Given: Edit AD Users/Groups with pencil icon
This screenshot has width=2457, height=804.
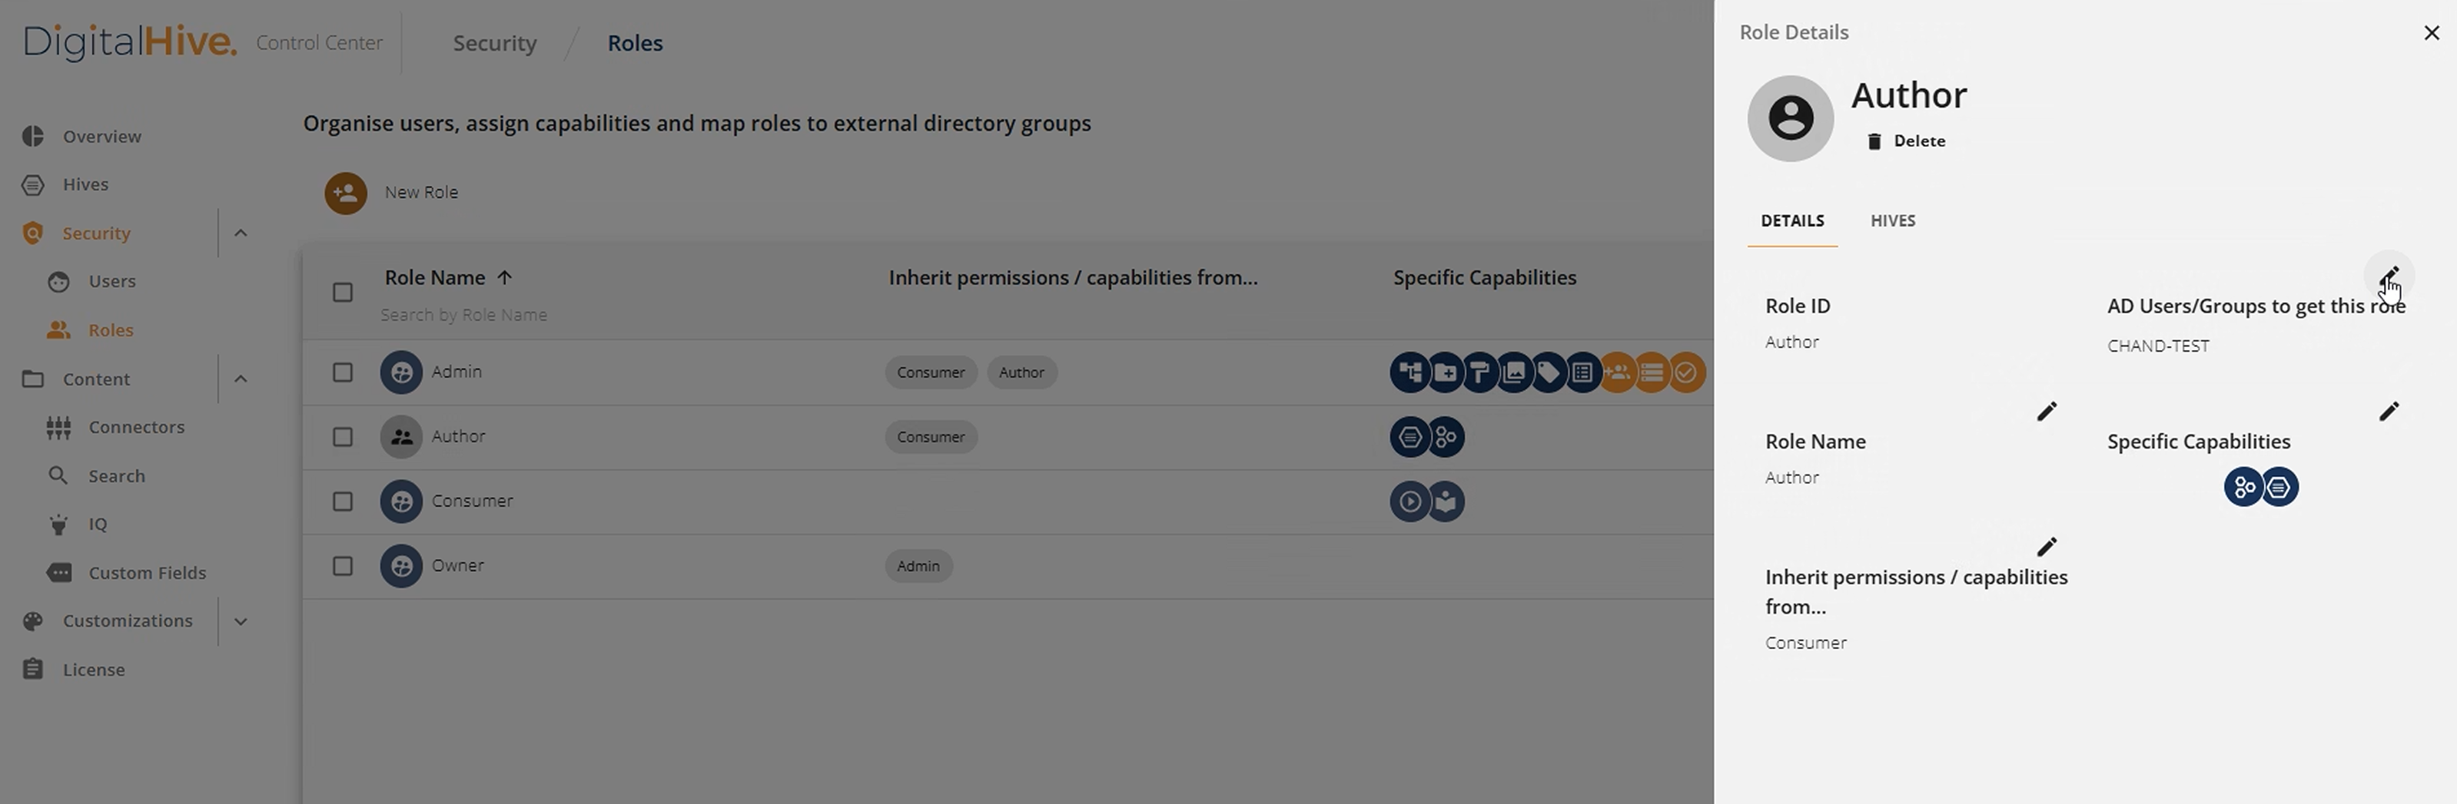Looking at the screenshot, I should pyautogui.click(x=2389, y=276).
